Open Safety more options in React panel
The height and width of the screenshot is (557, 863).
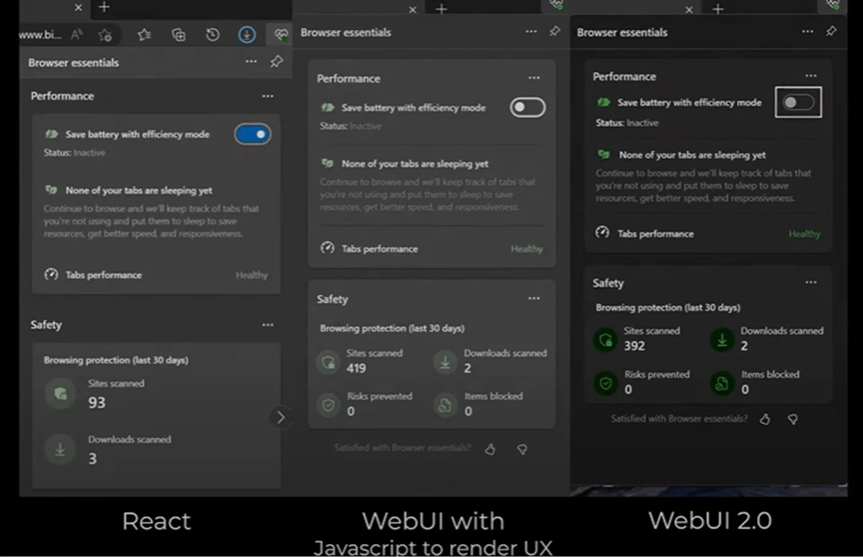point(268,324)
